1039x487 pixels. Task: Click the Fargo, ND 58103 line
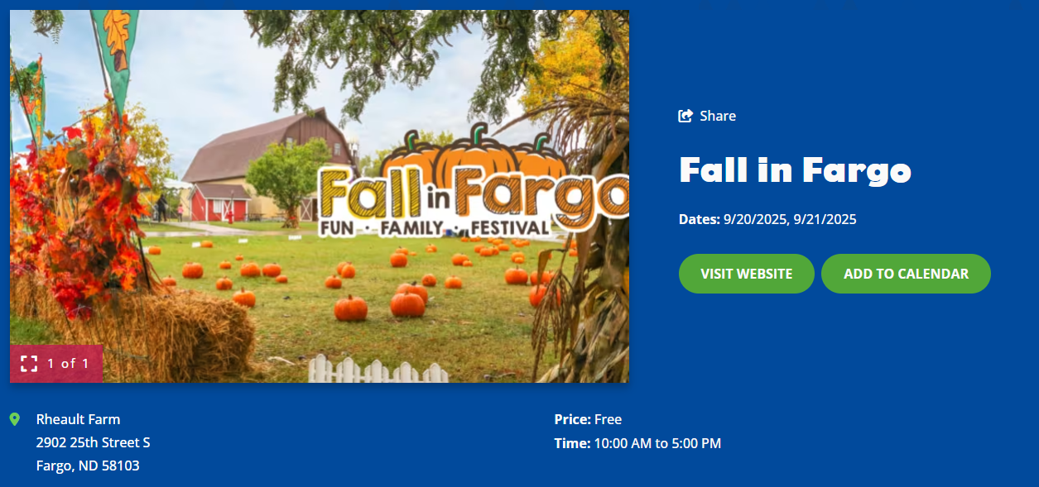point(88,466)
